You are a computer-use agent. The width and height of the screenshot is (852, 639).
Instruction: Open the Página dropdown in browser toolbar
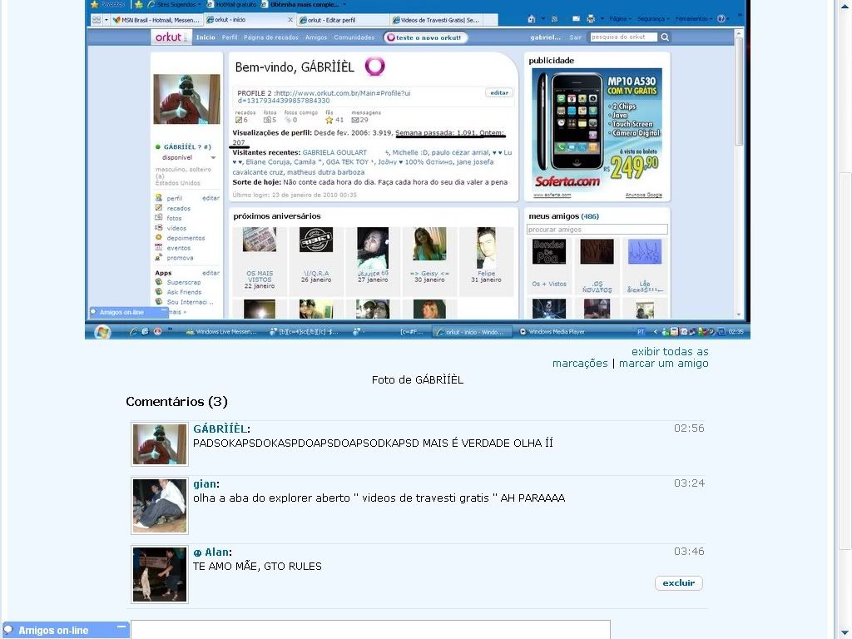click(620, 19)
